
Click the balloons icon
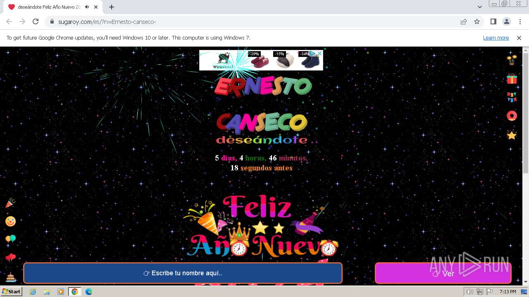(x=10, y=239)
